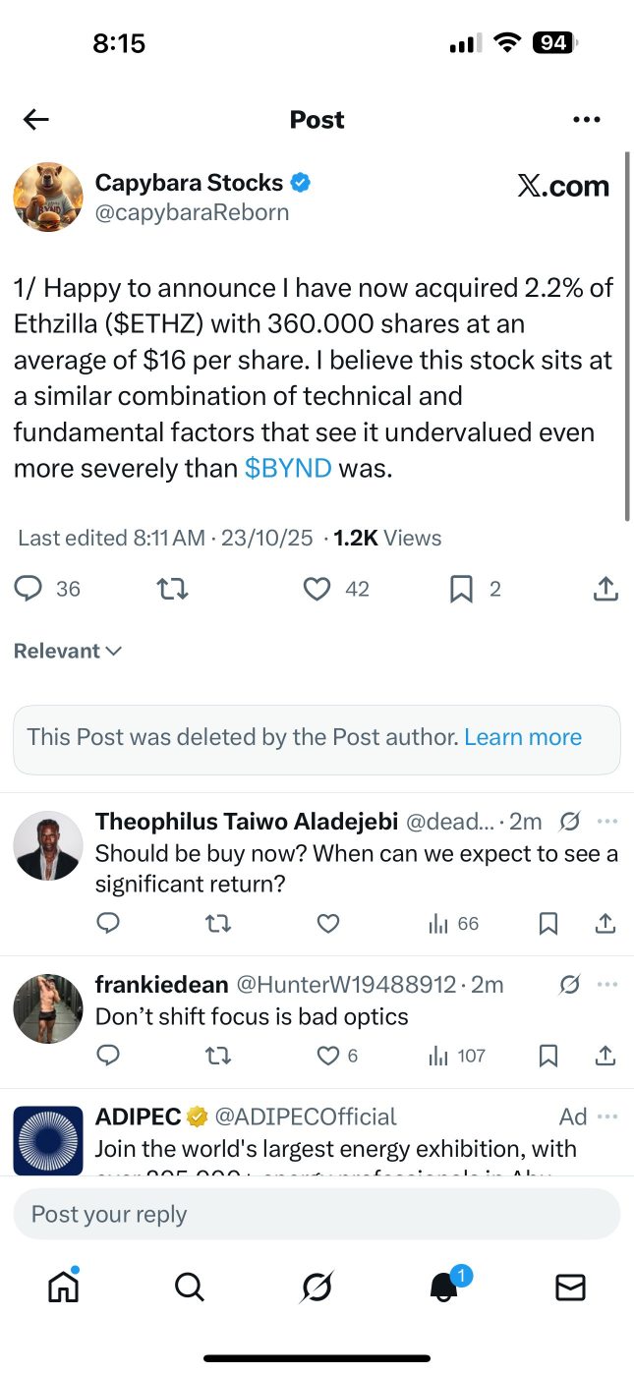
Task: Tap the reply bubble icon with 36
Action: pyautogui.click(x=29, y=589)
